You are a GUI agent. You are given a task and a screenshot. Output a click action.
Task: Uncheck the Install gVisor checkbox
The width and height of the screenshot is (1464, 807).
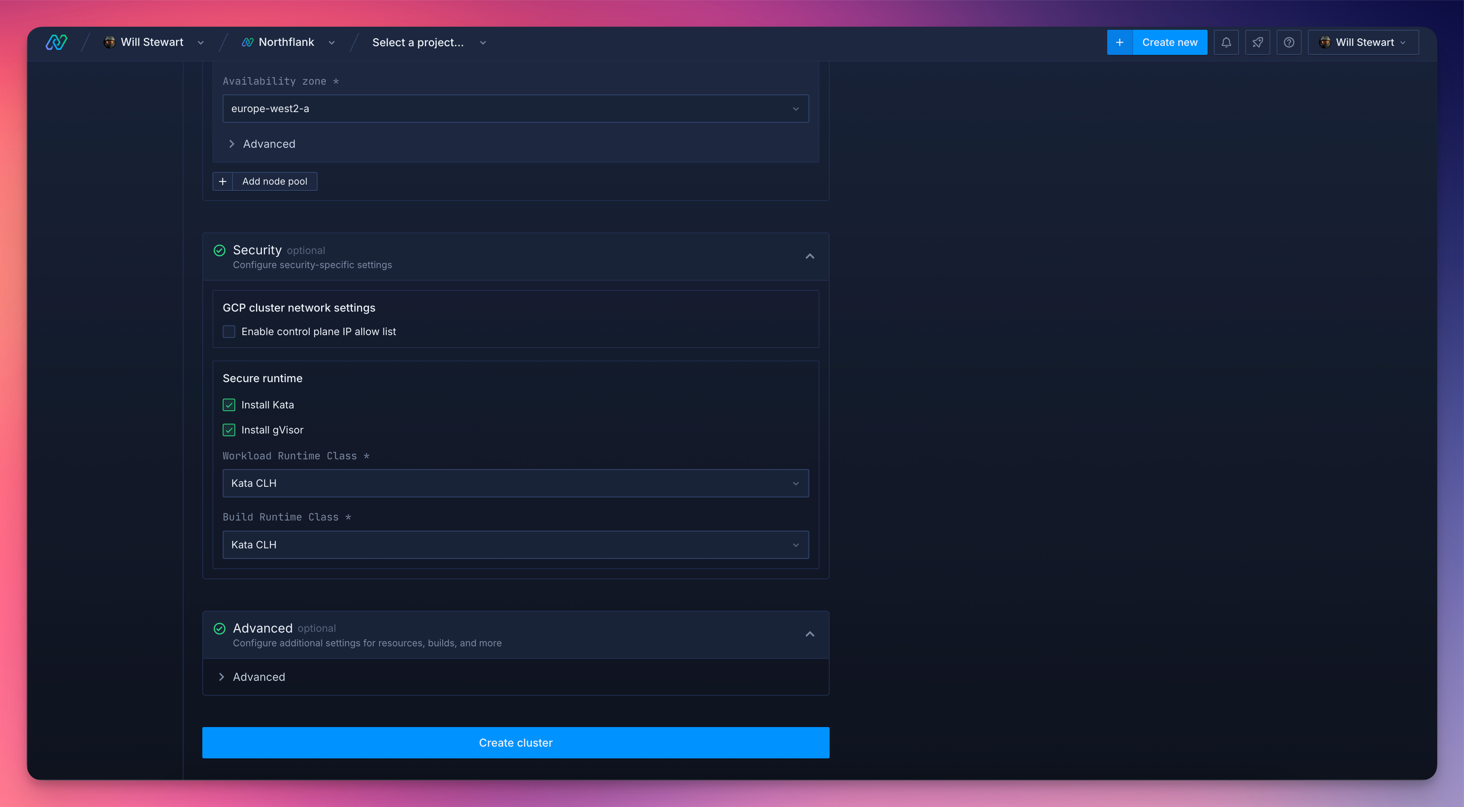(229, 430)
